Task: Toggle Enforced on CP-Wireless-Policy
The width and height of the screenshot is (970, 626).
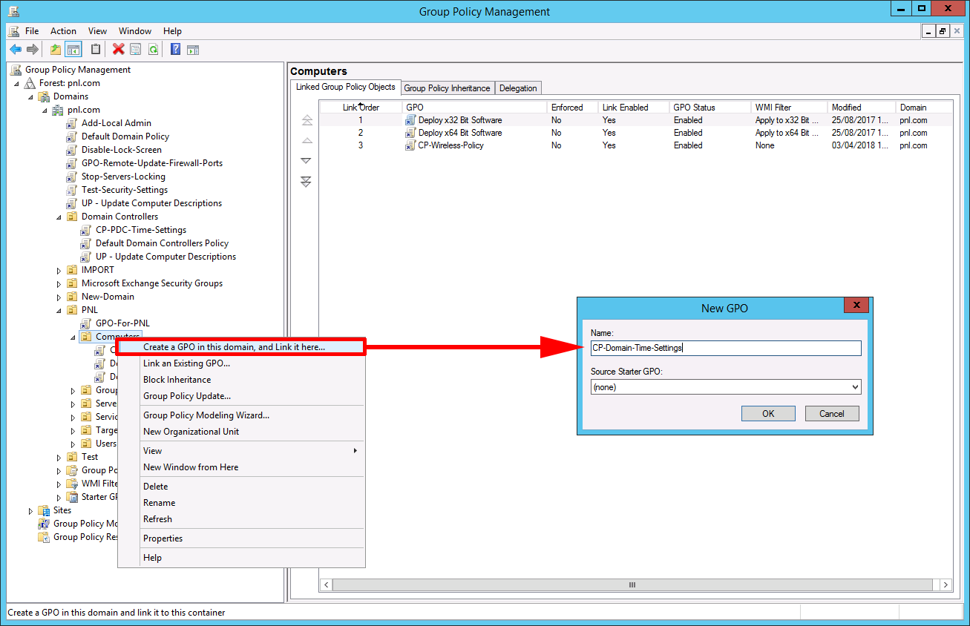Action: (556, 145)
